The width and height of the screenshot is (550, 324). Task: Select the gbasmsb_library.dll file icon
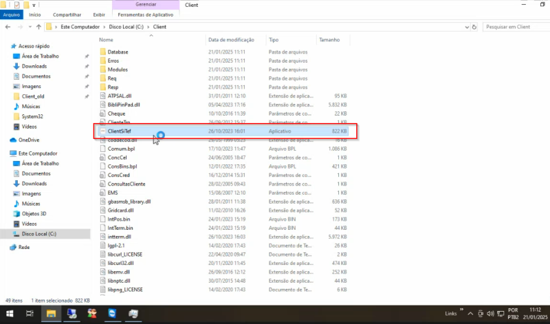pyautogui.click(x=102, y=202)
